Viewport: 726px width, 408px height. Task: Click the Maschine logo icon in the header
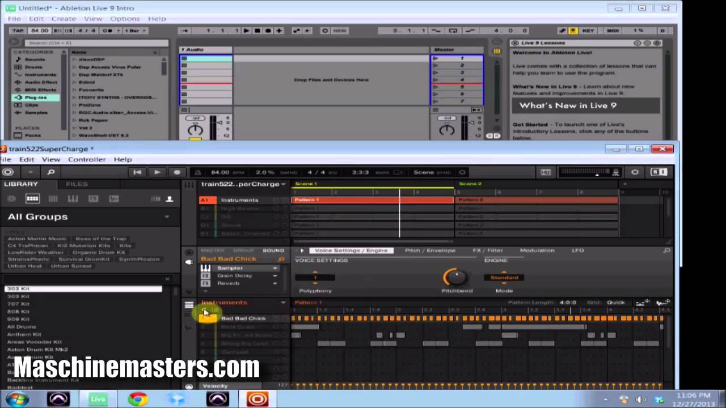pyautogui.click(x=8, y=172)
